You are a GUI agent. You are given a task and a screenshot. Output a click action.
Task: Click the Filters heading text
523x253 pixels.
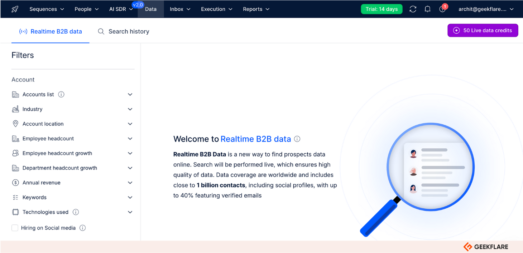click(x=23, y=55)
